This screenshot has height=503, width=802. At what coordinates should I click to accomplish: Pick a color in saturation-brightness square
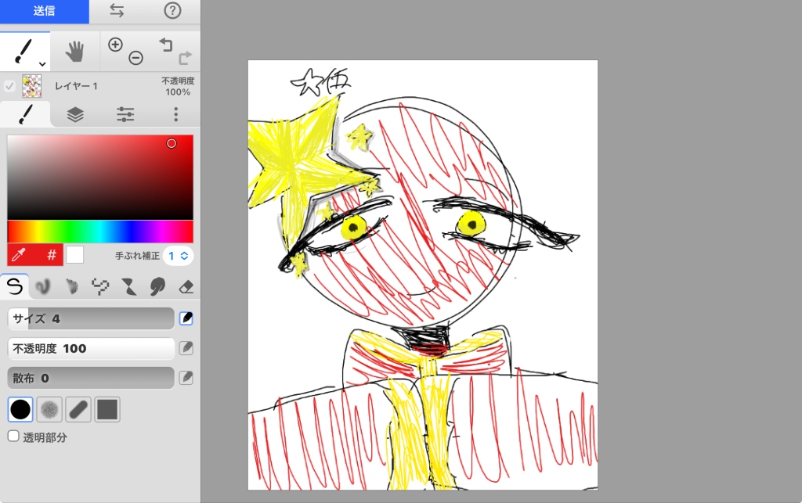100,178
